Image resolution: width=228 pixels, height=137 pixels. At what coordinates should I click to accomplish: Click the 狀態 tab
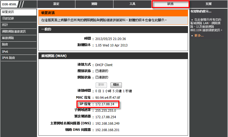click(170, 4)
